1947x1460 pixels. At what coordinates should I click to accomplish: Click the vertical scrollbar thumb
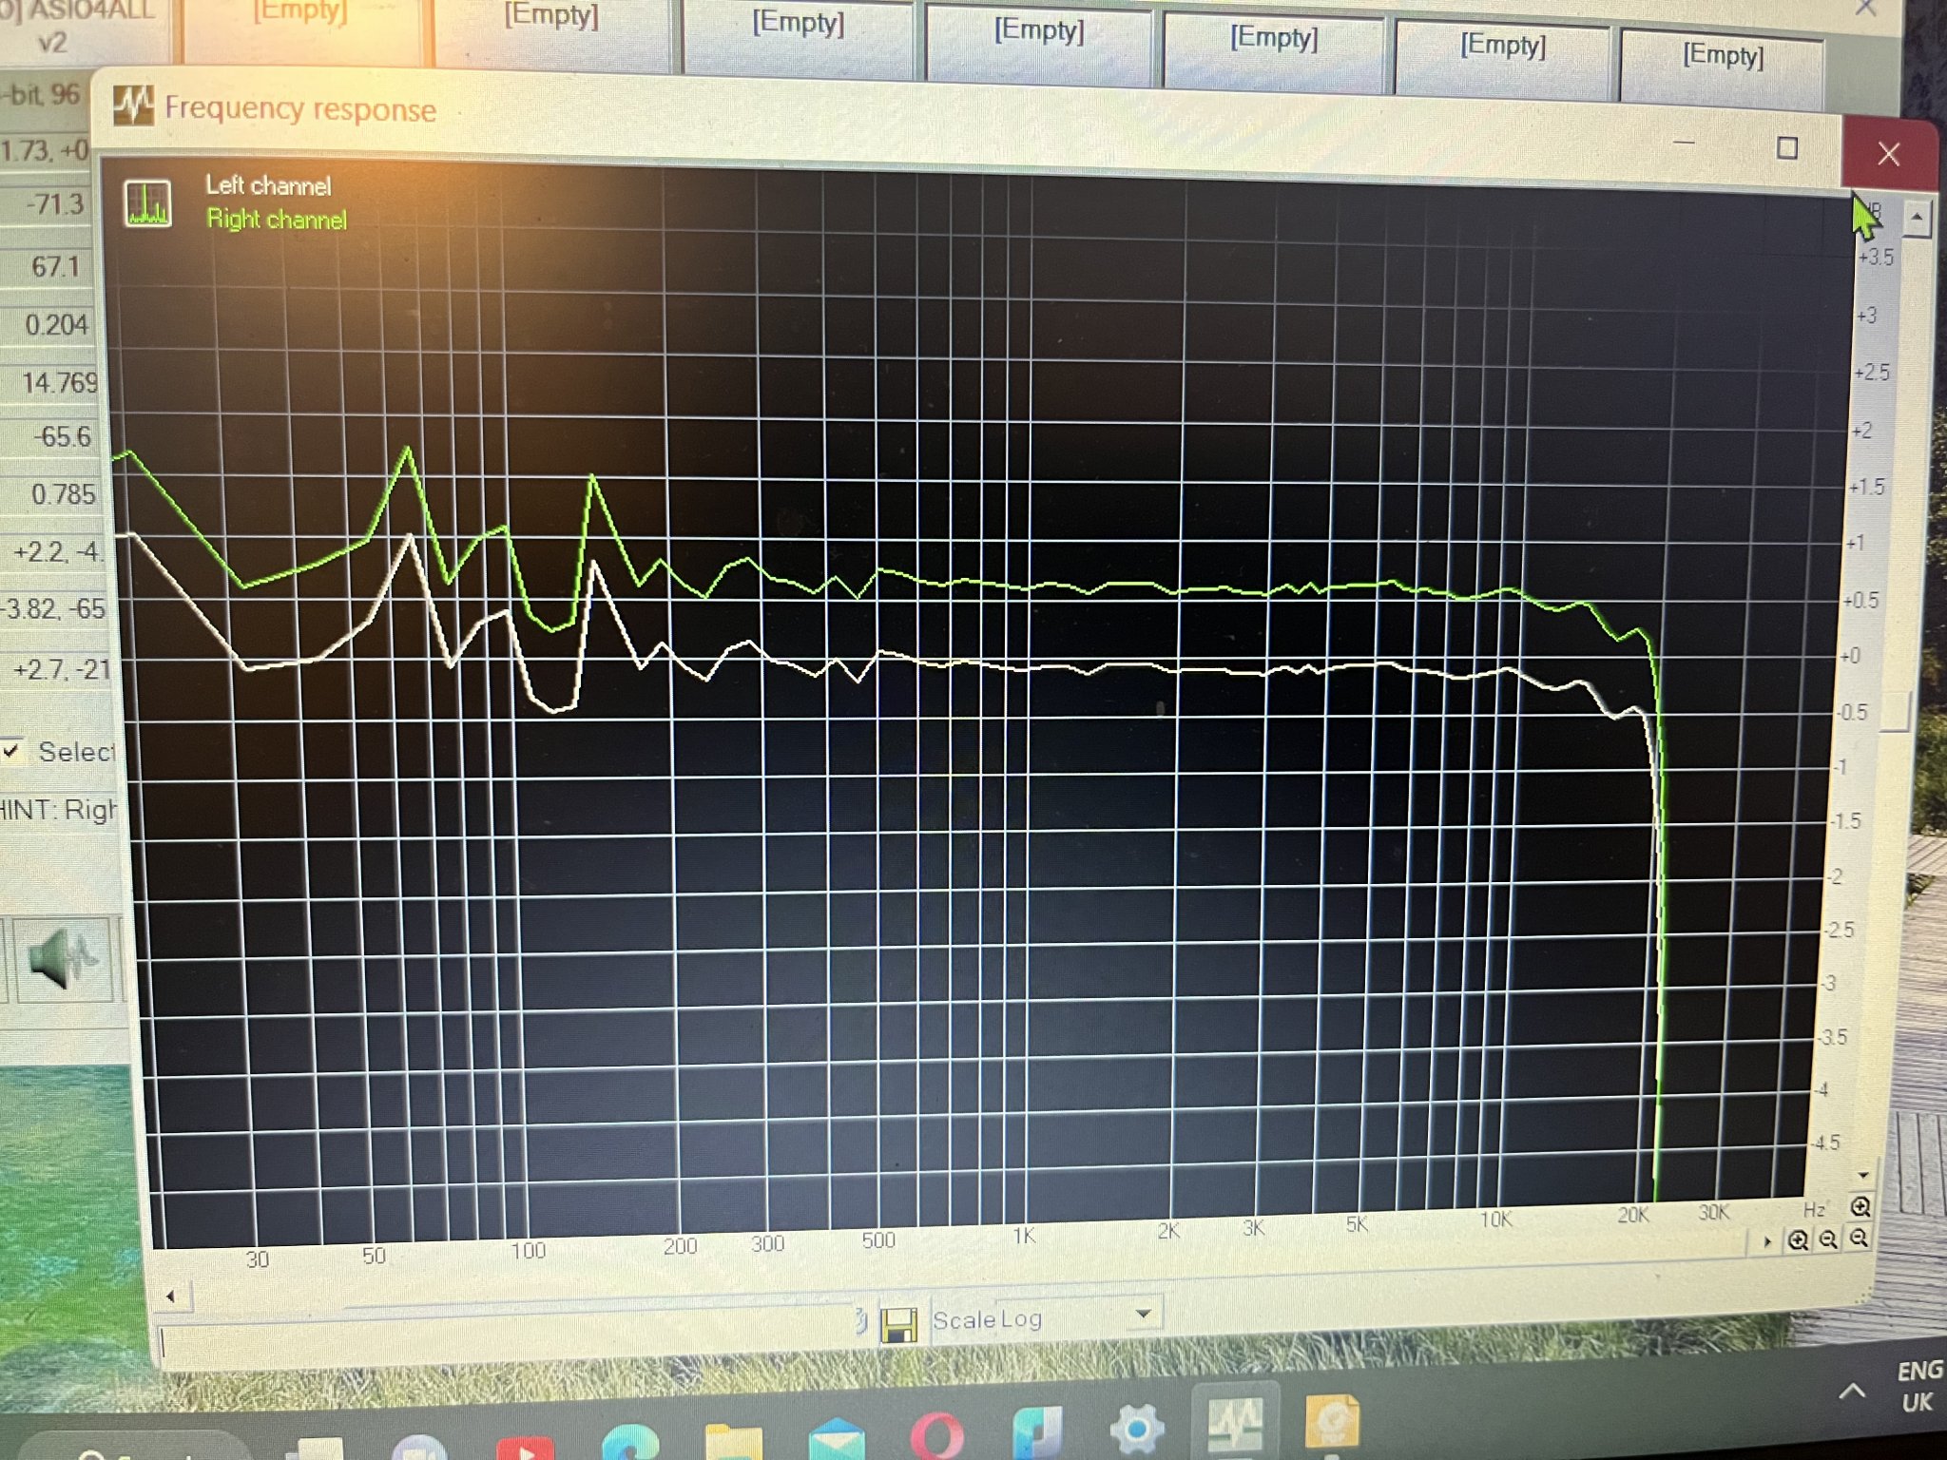(x=1897, y=711)
